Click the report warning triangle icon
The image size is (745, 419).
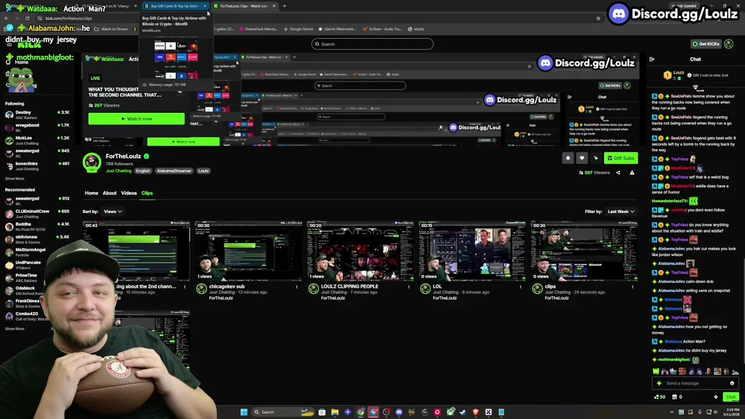[x=632, y=172]
